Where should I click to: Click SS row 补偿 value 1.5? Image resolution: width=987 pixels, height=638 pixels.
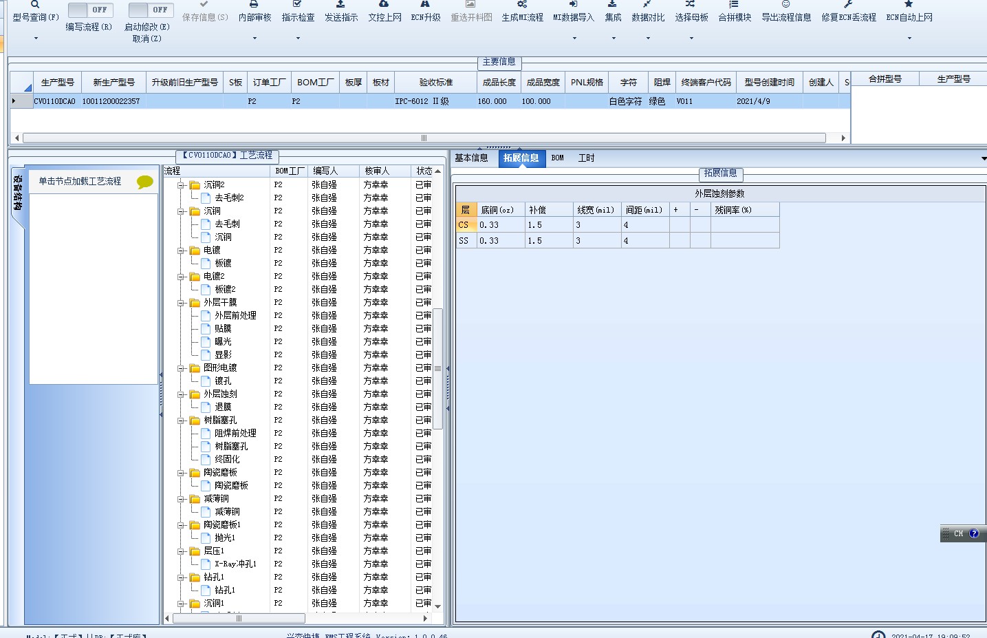tap(549, 241)
